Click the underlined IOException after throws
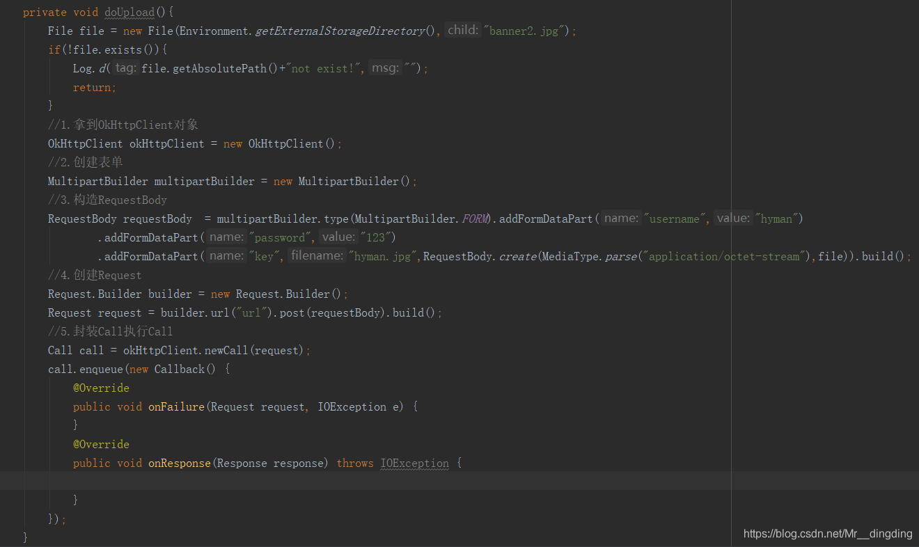This screenshot has height=547, width=919. [x=415, y=463]
